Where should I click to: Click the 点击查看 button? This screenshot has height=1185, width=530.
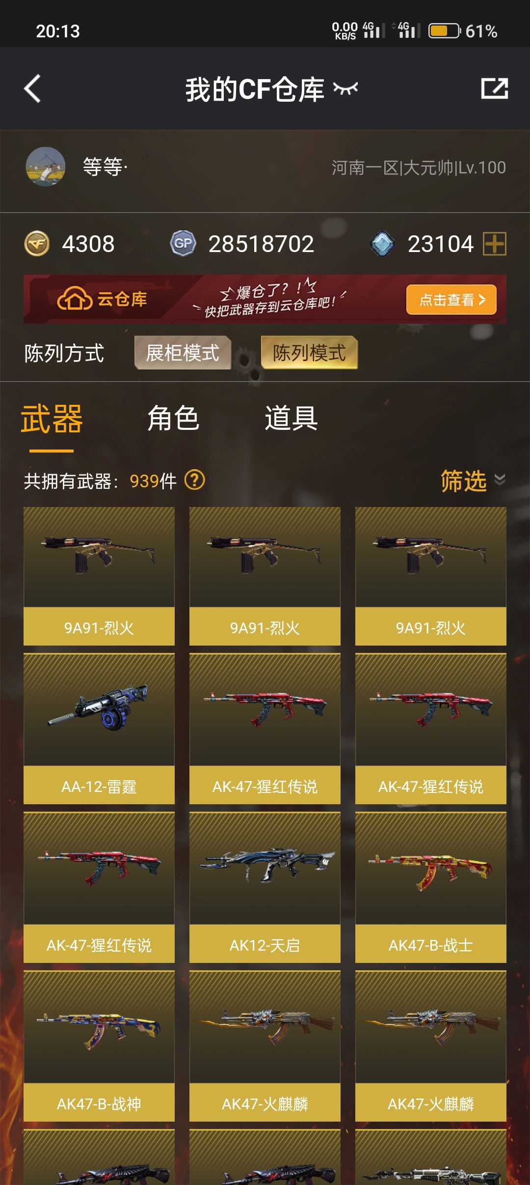(x=451, y=300)
